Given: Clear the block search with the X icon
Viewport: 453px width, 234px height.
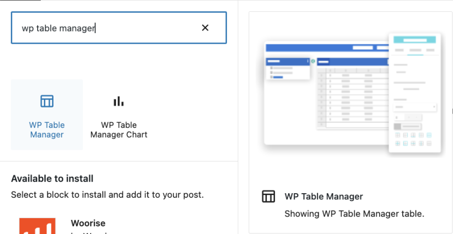Looking at the screenshot, I should point(205,28).
